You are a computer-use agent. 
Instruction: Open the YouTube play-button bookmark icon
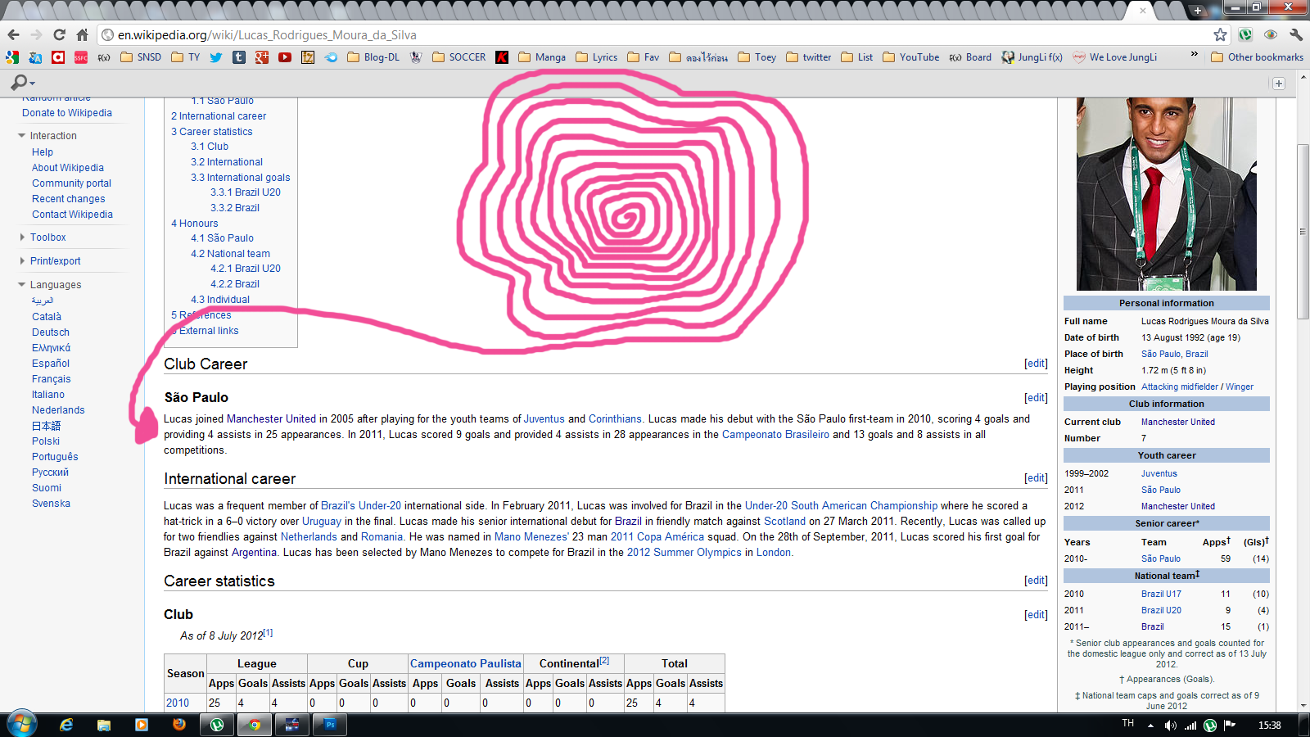[285, 57]
